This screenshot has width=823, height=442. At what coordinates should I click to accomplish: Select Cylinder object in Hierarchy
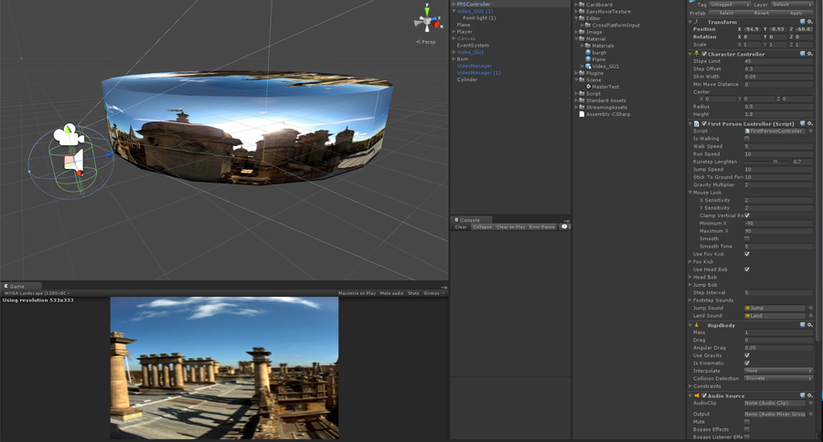467,79
